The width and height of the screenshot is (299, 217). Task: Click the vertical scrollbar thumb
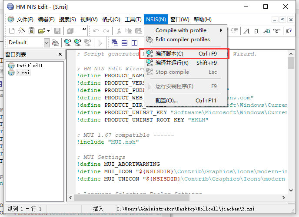pos(291,63)
